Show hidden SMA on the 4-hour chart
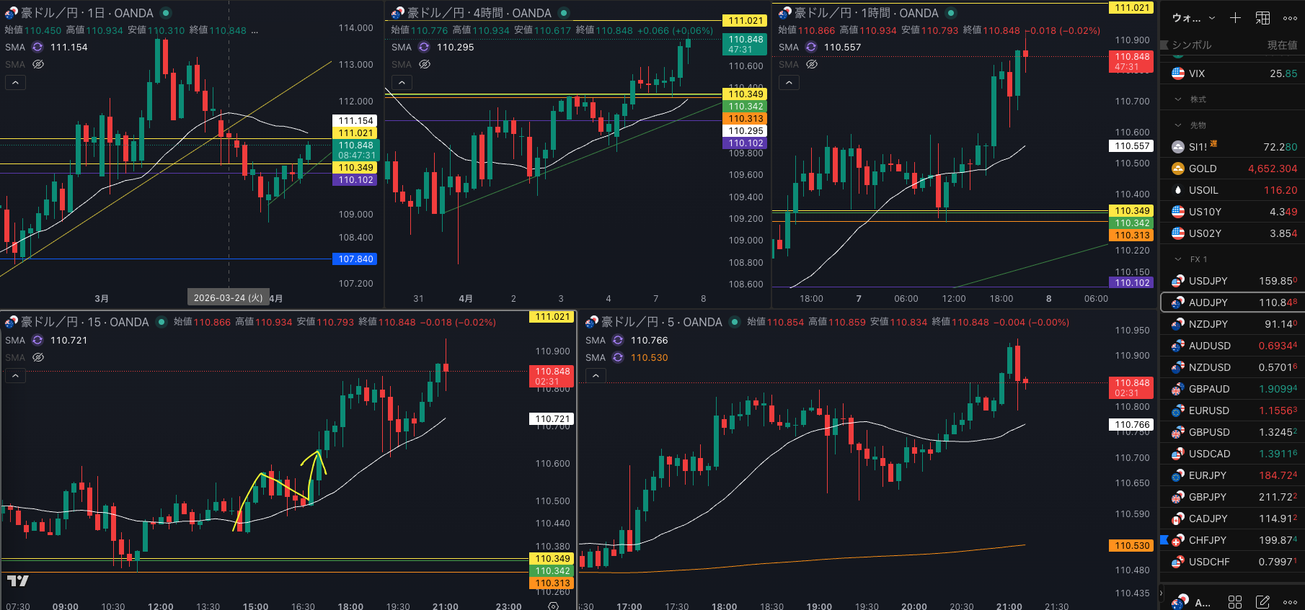This screenshot has width=1305, height=610. pyautogui.click(x=425, y=64)
